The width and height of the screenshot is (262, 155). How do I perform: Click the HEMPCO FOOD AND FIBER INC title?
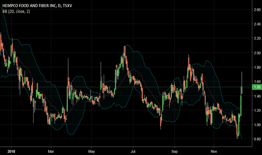37,6
